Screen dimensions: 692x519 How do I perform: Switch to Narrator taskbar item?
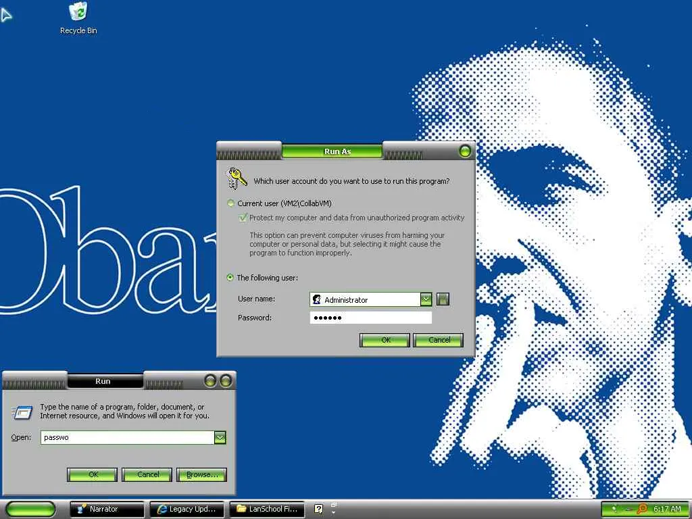pyautogui.click(x=107, y=509)
